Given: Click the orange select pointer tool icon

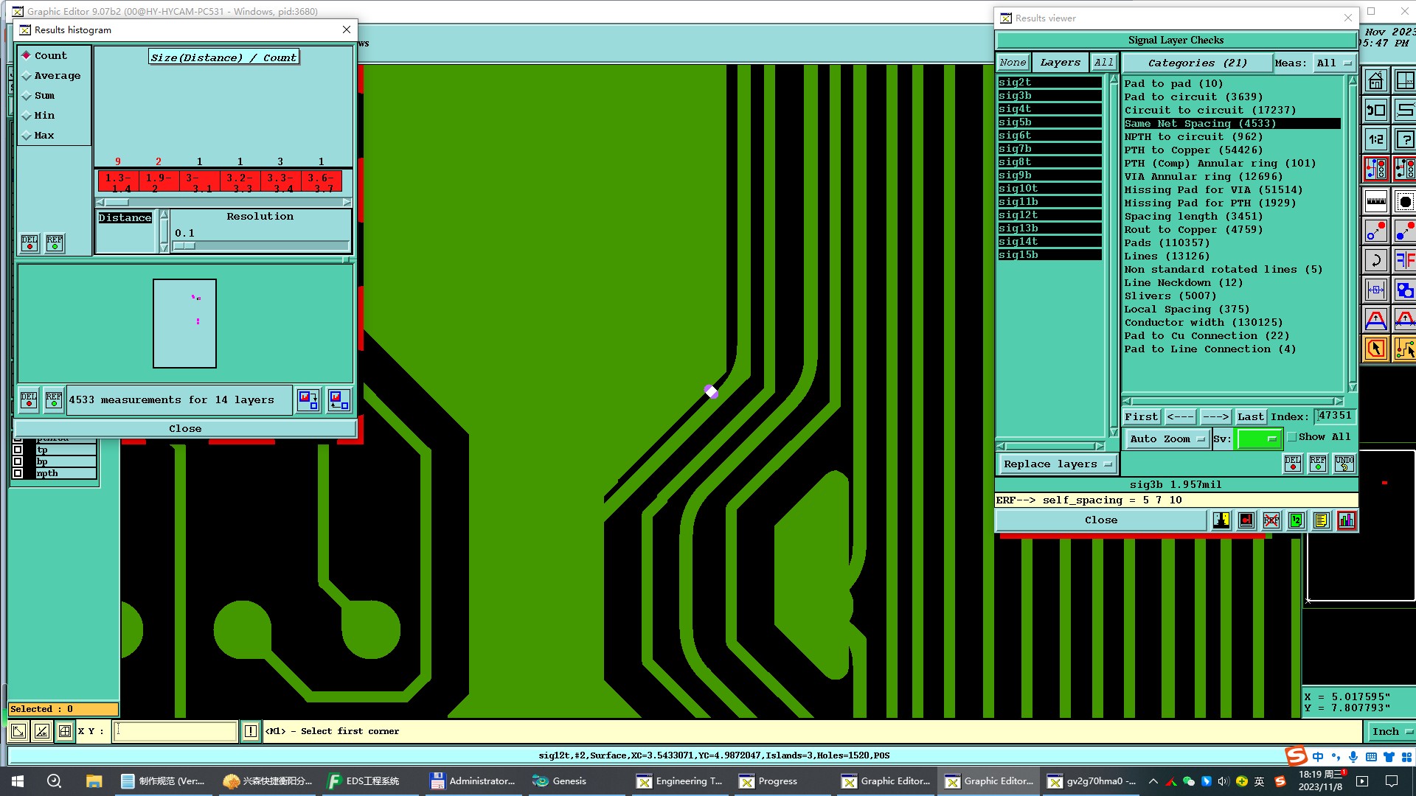Looking at the screenshot, I should (1375, 349).
